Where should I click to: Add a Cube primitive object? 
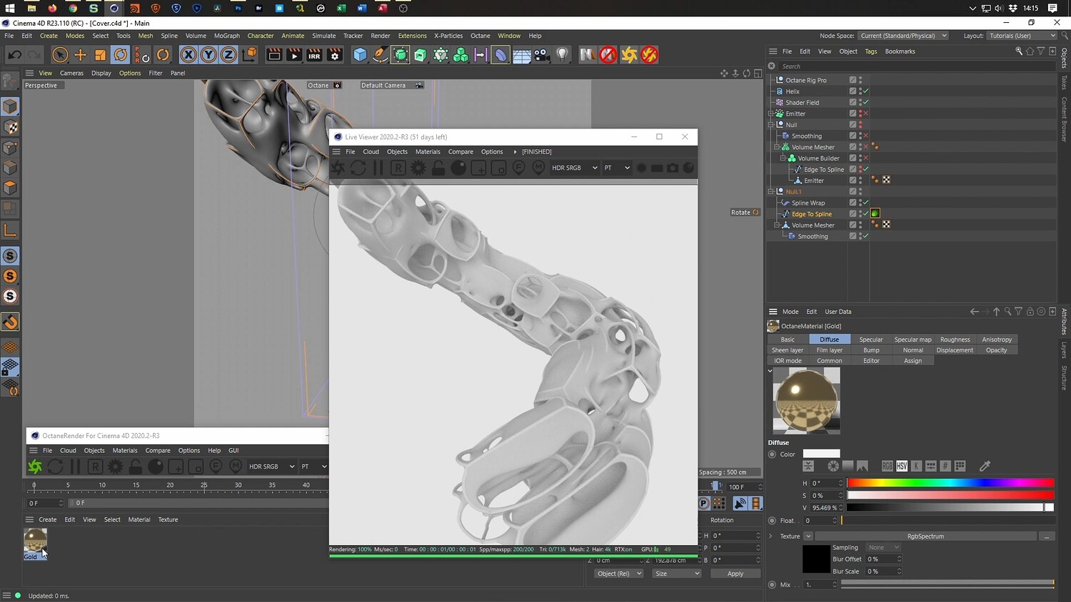pos(360,55)
